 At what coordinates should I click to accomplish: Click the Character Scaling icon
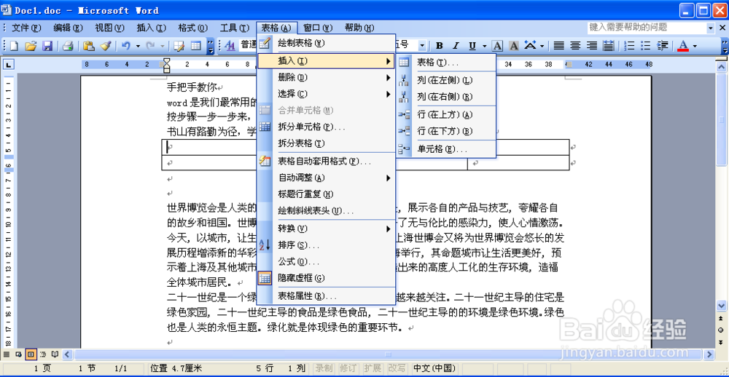tap(530, 46)
